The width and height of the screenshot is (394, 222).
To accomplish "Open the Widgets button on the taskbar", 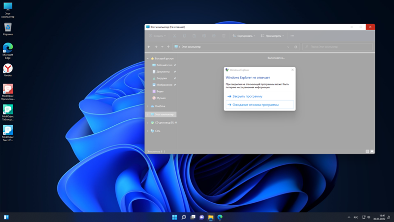I will coord(6,217).
